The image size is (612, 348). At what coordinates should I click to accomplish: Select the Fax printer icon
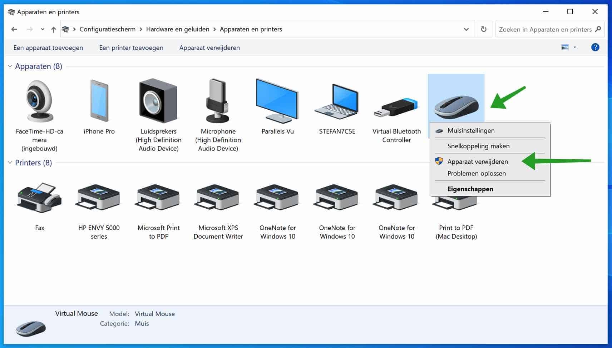point(40,198)
